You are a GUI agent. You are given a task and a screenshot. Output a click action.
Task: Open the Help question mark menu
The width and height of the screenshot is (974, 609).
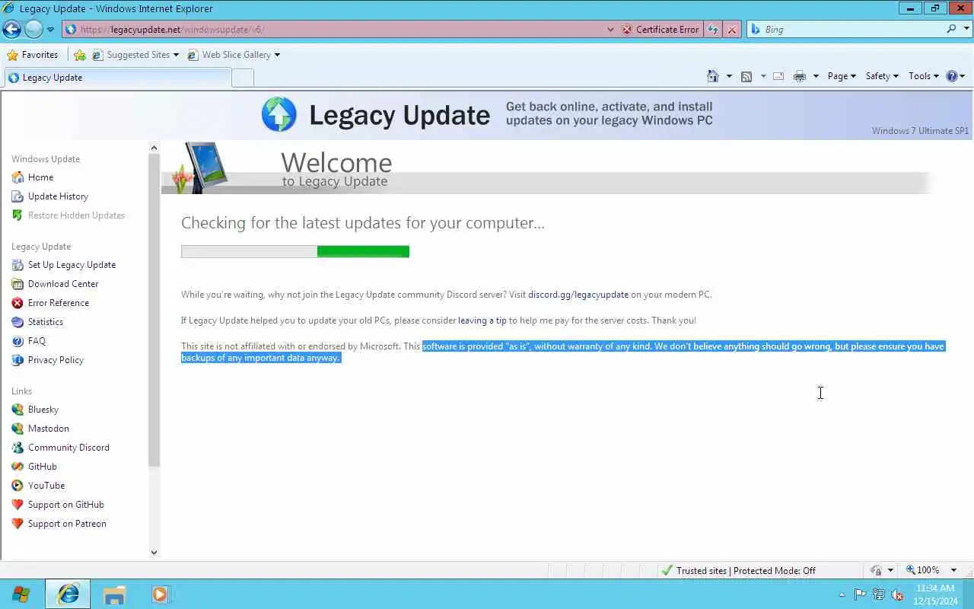coord(955,76)
